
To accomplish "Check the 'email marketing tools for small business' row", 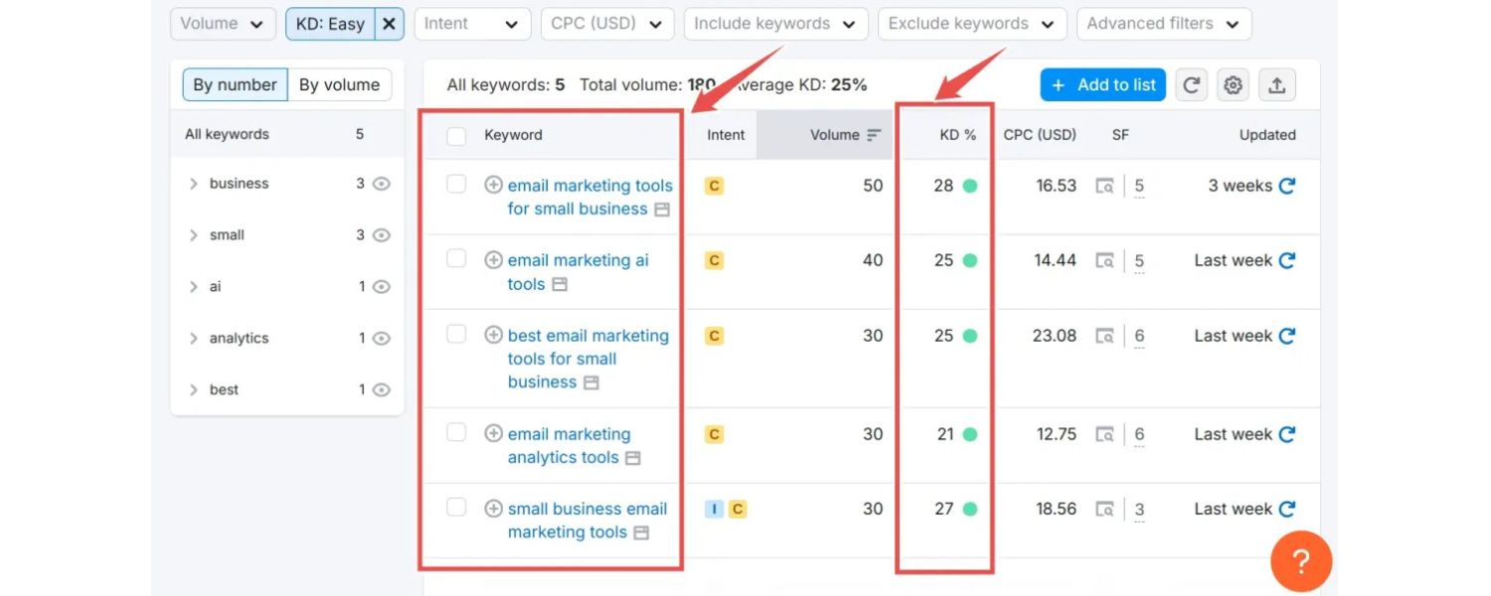I will (456, 184).
